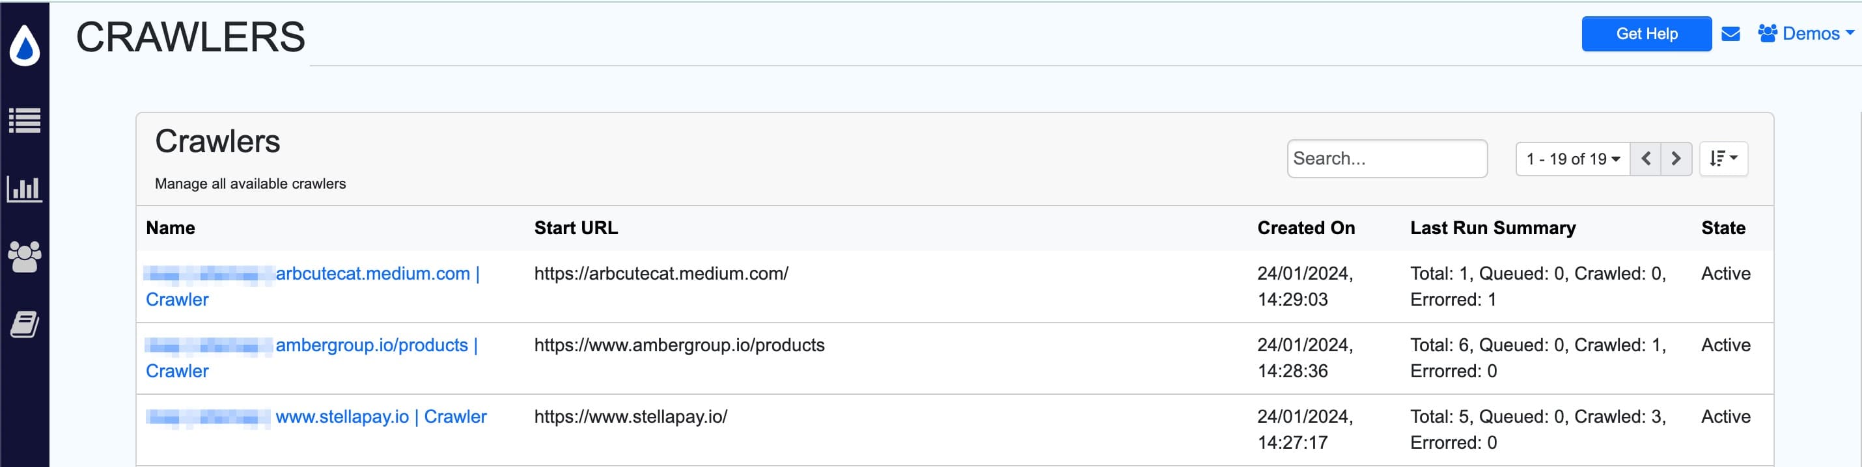Open the ambergroup.io/products crawler link

pos(372,346)
